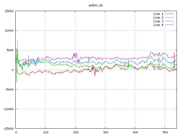Viewport: 182px width, 136px height.
Task: Select the 'line 1' legend label
Action: (x=158, y=14)
